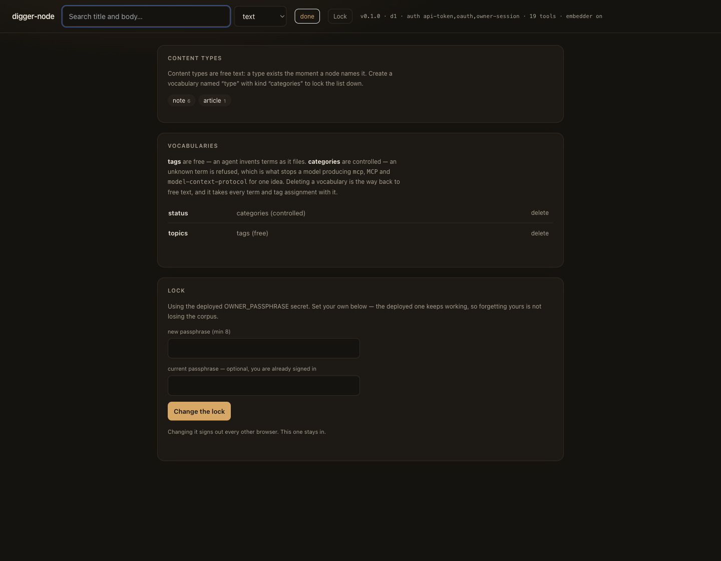Click the status vocabulary name
The image size is (721, 561).
[178, 213]
